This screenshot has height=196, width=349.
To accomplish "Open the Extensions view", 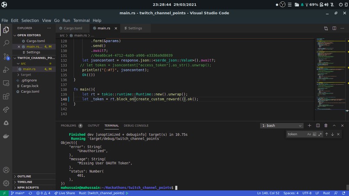I will coord(6,96).
